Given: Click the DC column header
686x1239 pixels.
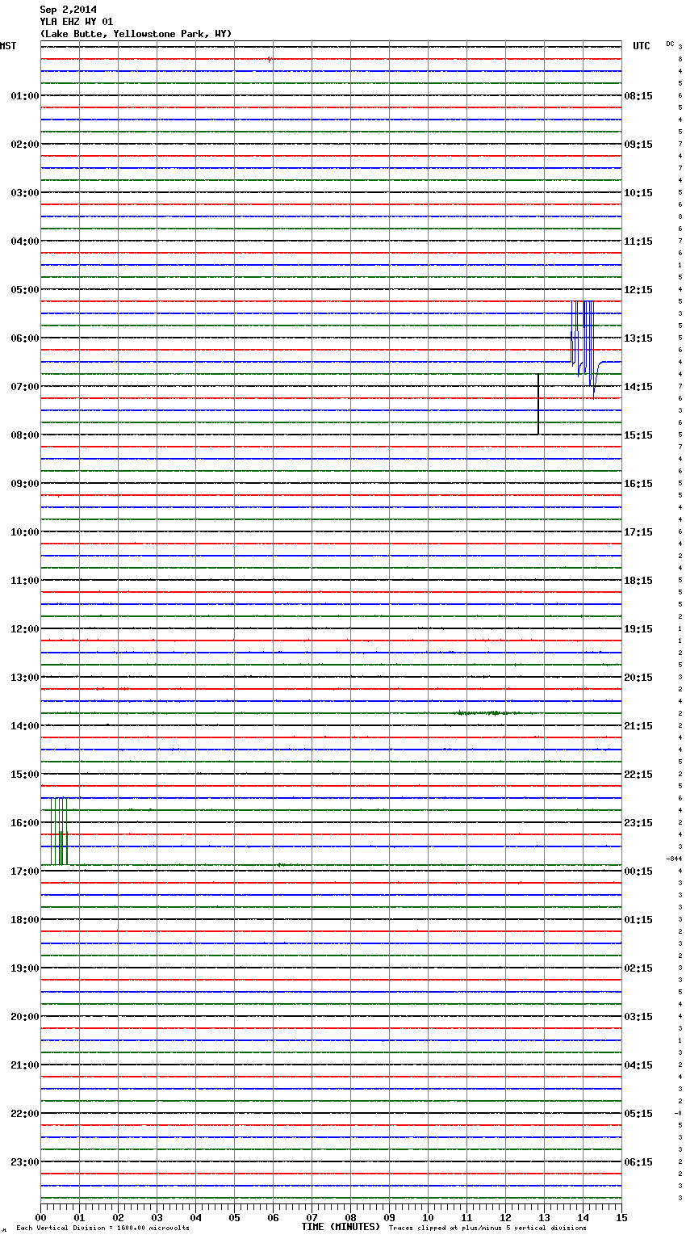Looking at the screenshot, I should click(670, 43).
